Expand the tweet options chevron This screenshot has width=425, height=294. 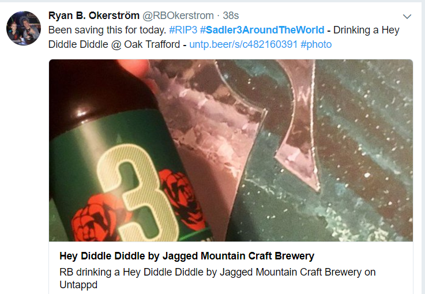click(x=407, y=17)
